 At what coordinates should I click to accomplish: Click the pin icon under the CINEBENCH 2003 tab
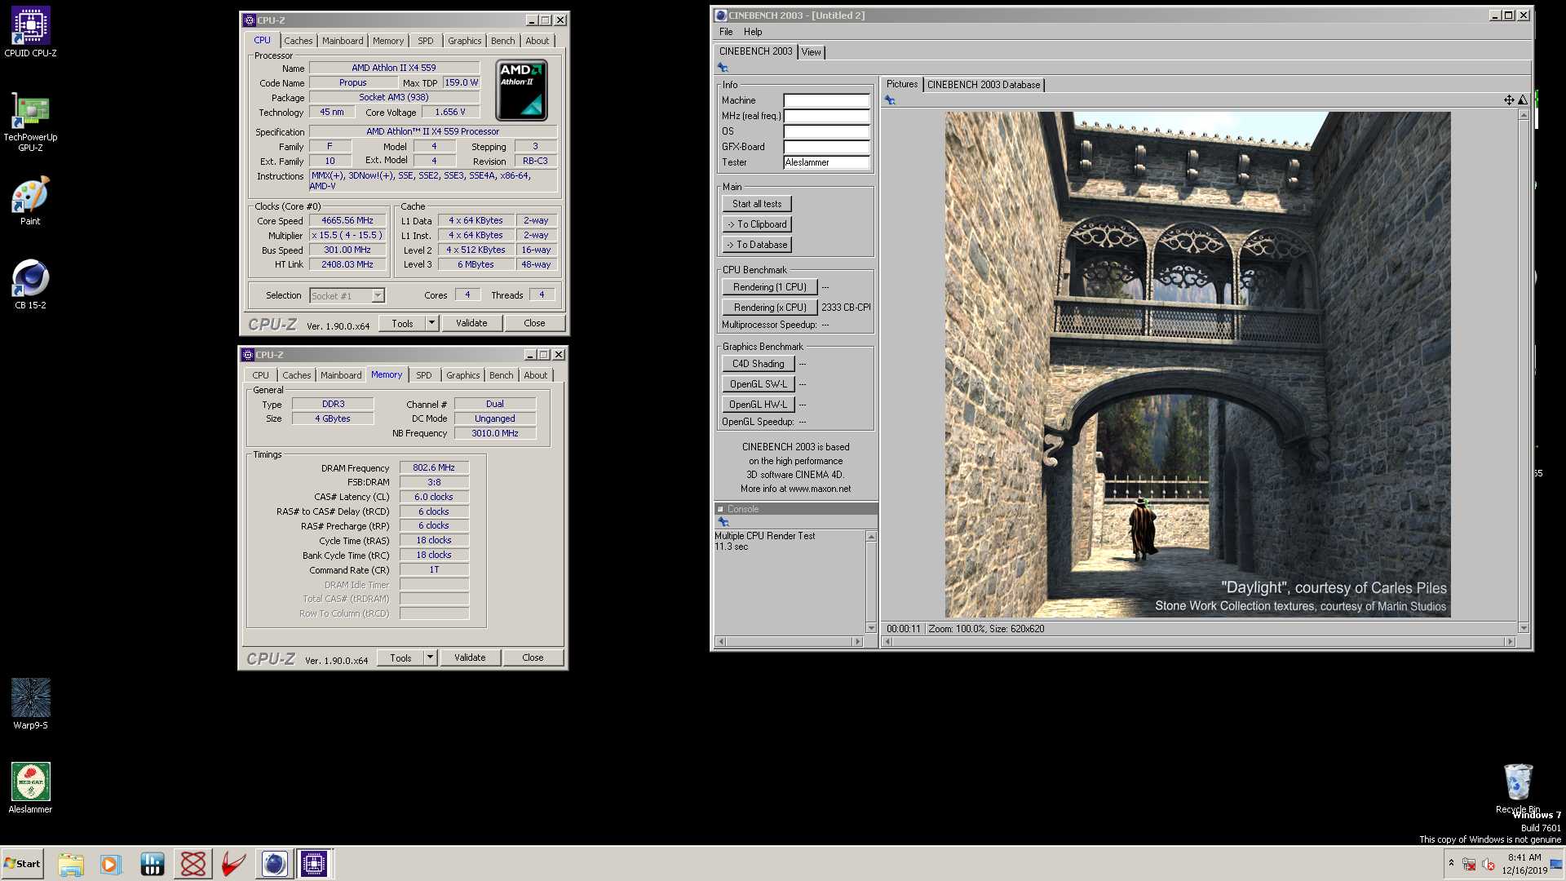coord(723,68)
